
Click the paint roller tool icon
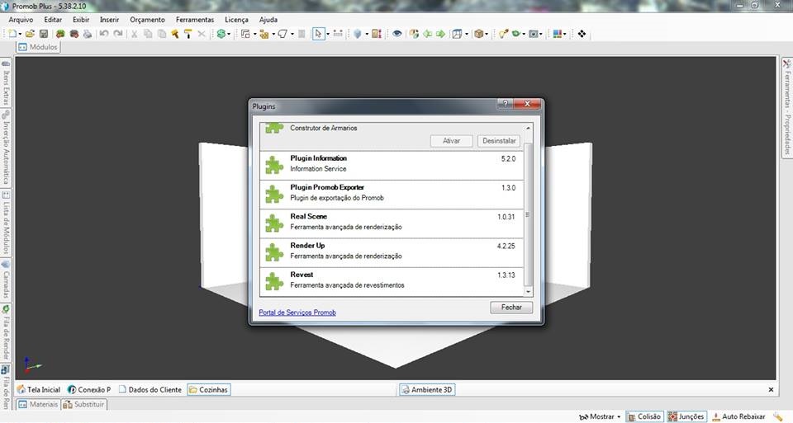pos(188,34)
